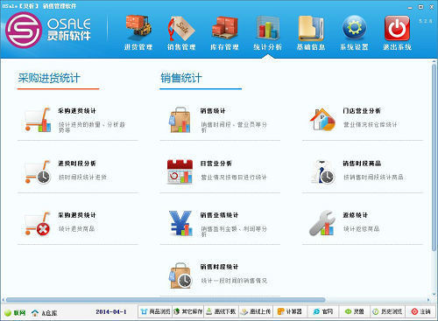
Task: Click right arrow of horizontal scrollbar
Action: [428, 300]
